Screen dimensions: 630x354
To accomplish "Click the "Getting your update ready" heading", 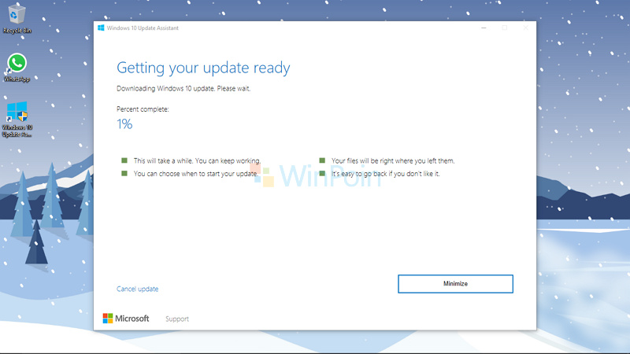I will [x=203, y=68].
